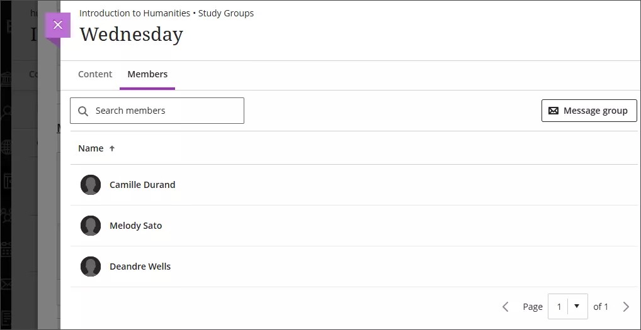This screenshot has width=641, height=330.
Task: Switch to the Content tab
Action: 95,74
